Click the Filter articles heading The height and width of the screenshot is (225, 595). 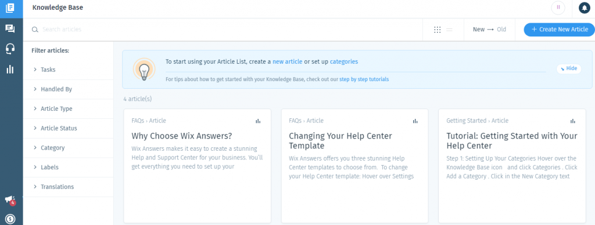(x=50, y=50)
